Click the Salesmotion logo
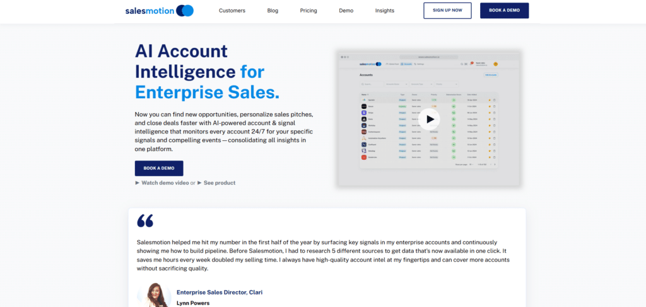 coord(160,11)
